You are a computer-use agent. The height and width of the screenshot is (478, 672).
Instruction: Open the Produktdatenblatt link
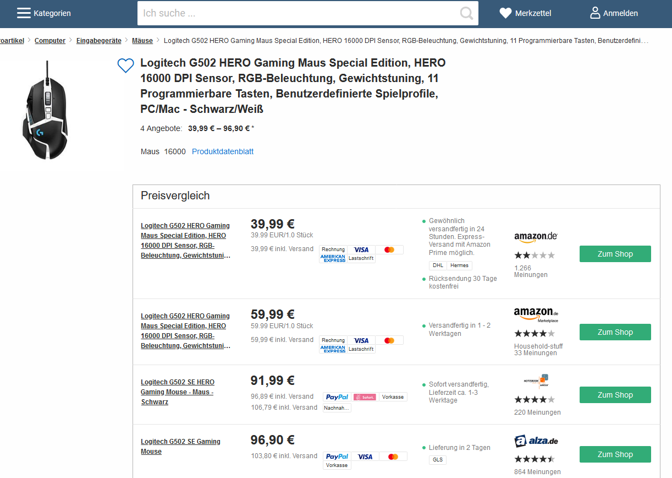223,151
